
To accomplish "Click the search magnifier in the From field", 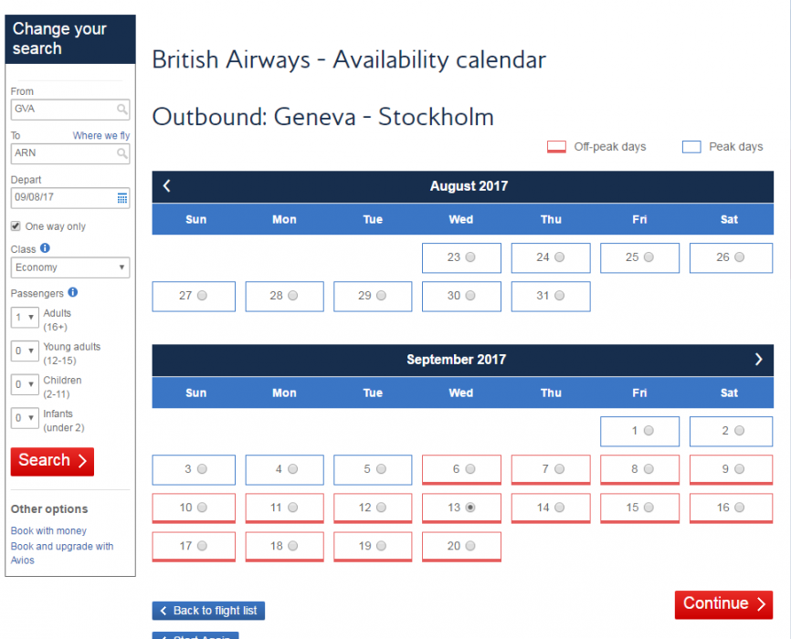I will pos(122,110).
